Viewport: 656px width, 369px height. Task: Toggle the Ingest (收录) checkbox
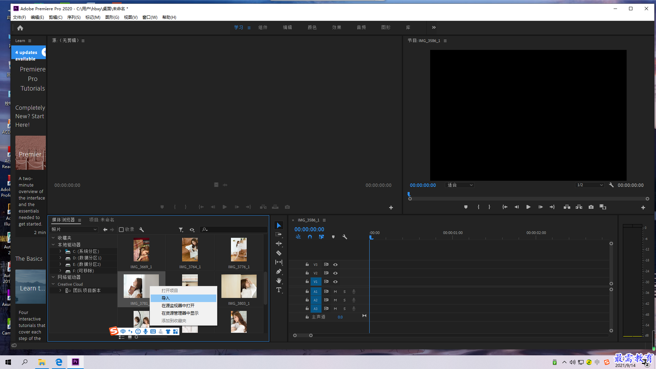(121, 230)
